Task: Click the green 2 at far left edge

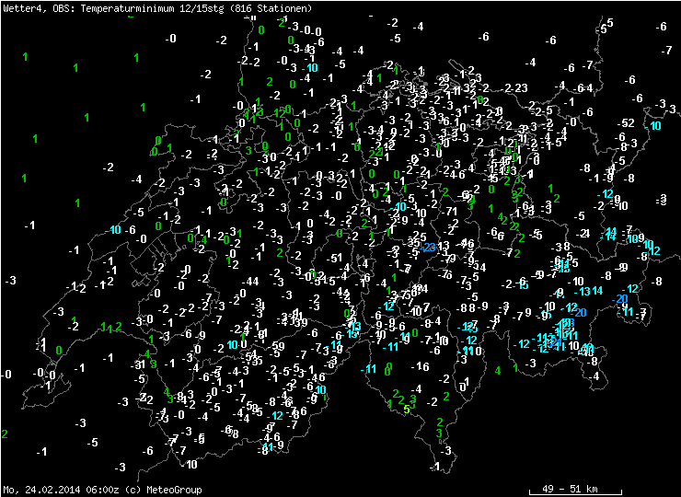Action: click(5, 433)
